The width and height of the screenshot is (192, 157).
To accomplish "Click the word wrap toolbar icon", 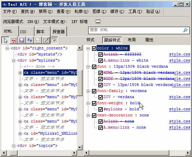I will 54,40.
